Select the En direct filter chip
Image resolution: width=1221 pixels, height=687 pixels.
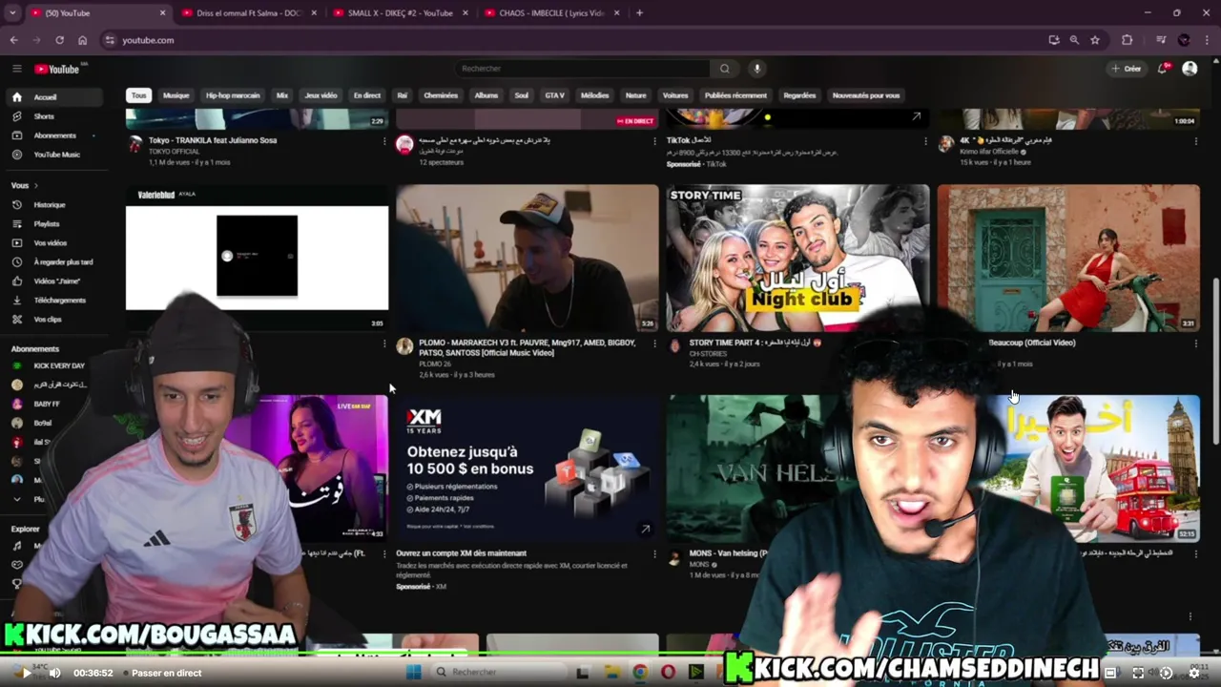pyautogui.click(x=366, y=95)
